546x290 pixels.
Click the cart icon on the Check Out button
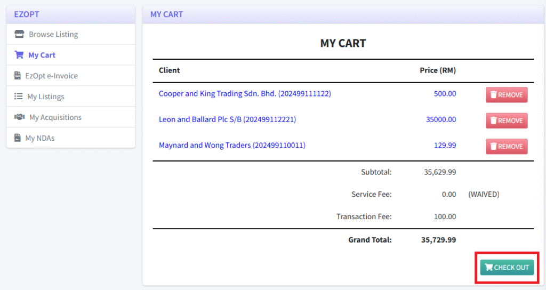pos(488,268)
